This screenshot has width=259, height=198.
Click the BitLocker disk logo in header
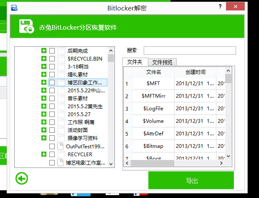(26, 26)
